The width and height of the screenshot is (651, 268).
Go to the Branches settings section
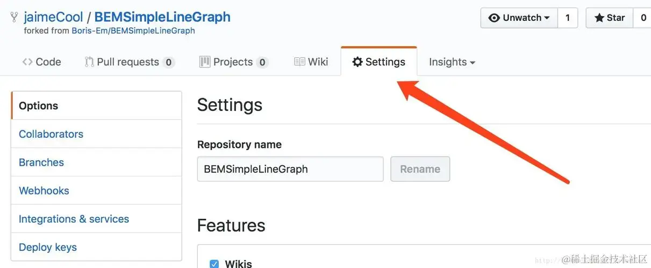click(x=41, y=162)
